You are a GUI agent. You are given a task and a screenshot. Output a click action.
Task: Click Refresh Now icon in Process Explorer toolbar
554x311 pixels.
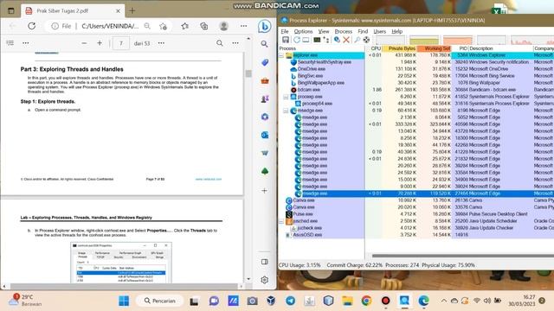296,40
